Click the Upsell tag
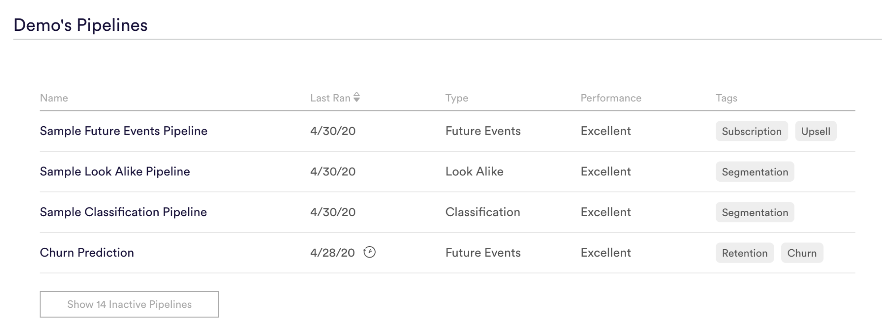Image resolution: width=896 pixels, height=332 pixels. (815, 131)
